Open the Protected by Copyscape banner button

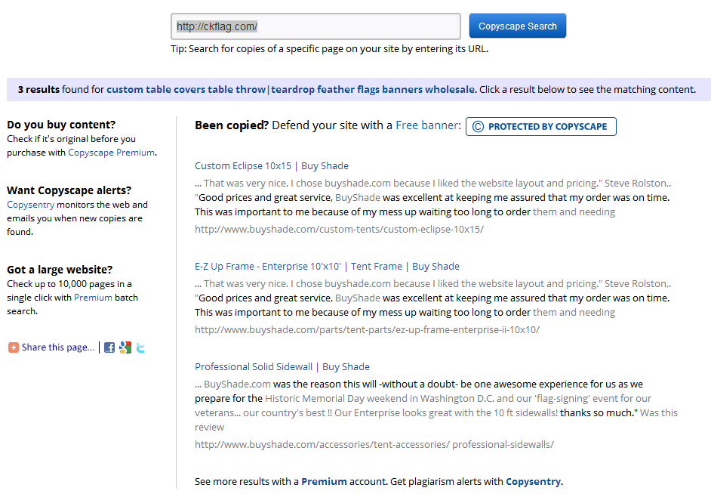point(541,127)
